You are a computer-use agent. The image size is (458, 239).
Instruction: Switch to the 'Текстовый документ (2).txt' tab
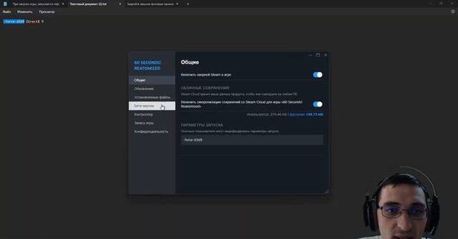click(x=94, y=4)
